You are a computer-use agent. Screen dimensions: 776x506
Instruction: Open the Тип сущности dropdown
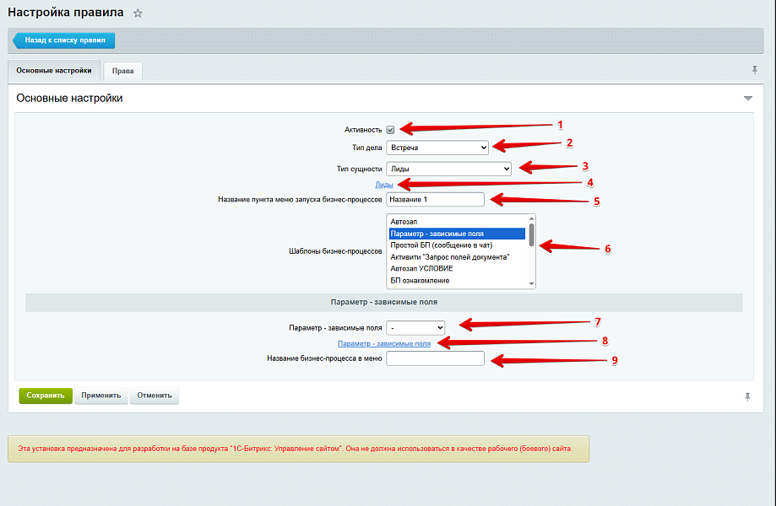pyautogui.click(x=448, y=169)
